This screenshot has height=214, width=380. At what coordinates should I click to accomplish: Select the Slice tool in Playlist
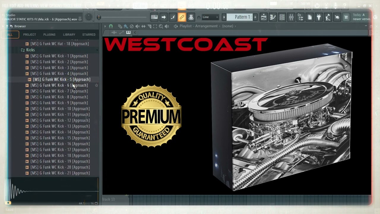pos(149,26)
